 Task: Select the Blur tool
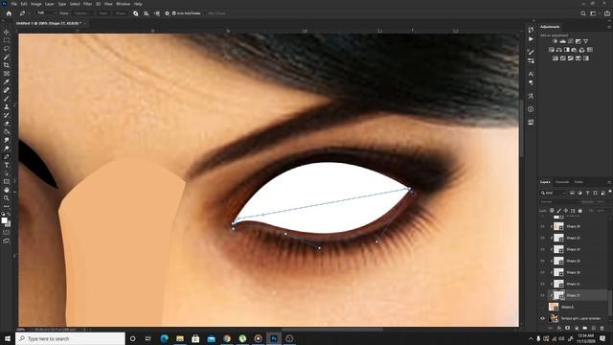click(7, 140)
